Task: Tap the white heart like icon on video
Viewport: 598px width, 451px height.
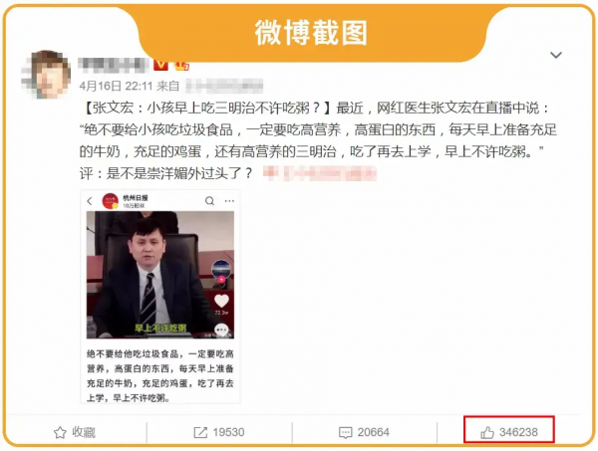Action: click(221, 301)
